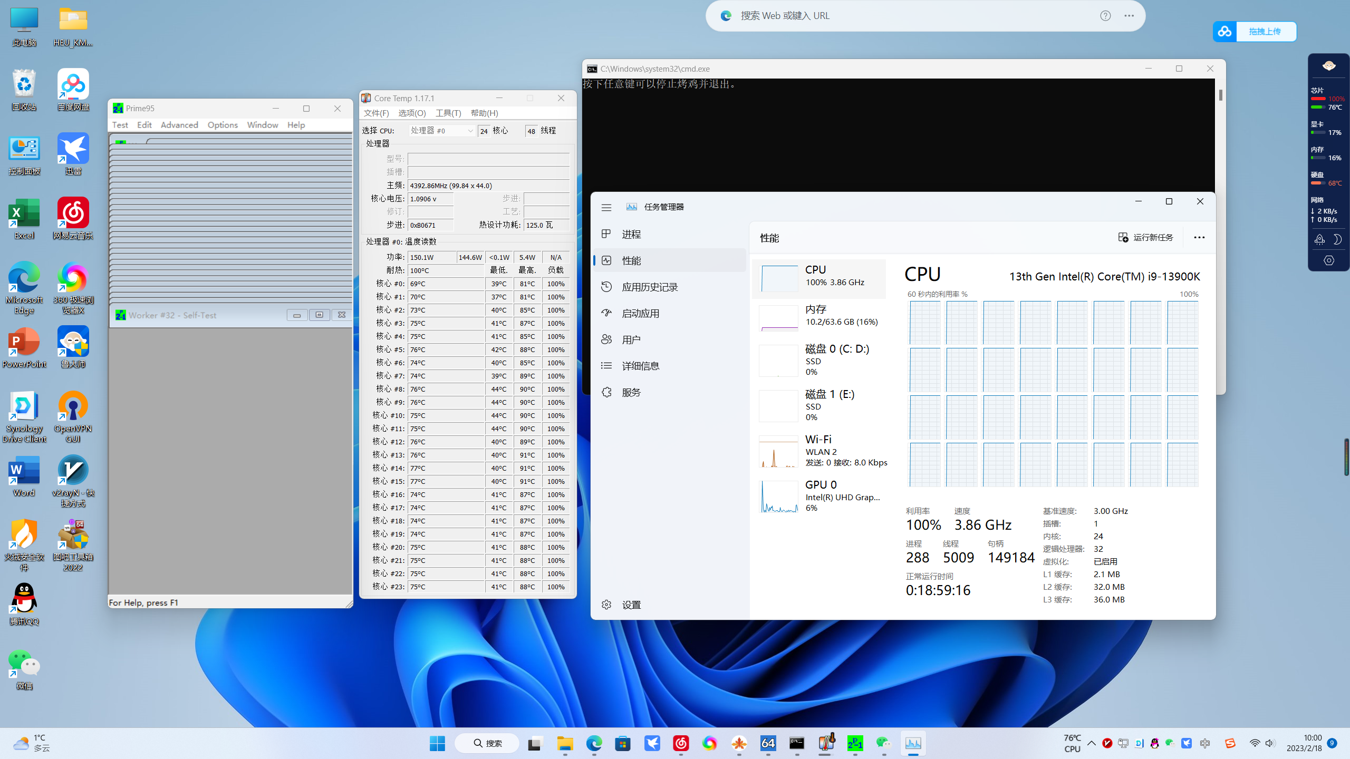Select the GPU 0 performance entry
The height and width of the screenshot is (759, 1350).
pos(819,497)
